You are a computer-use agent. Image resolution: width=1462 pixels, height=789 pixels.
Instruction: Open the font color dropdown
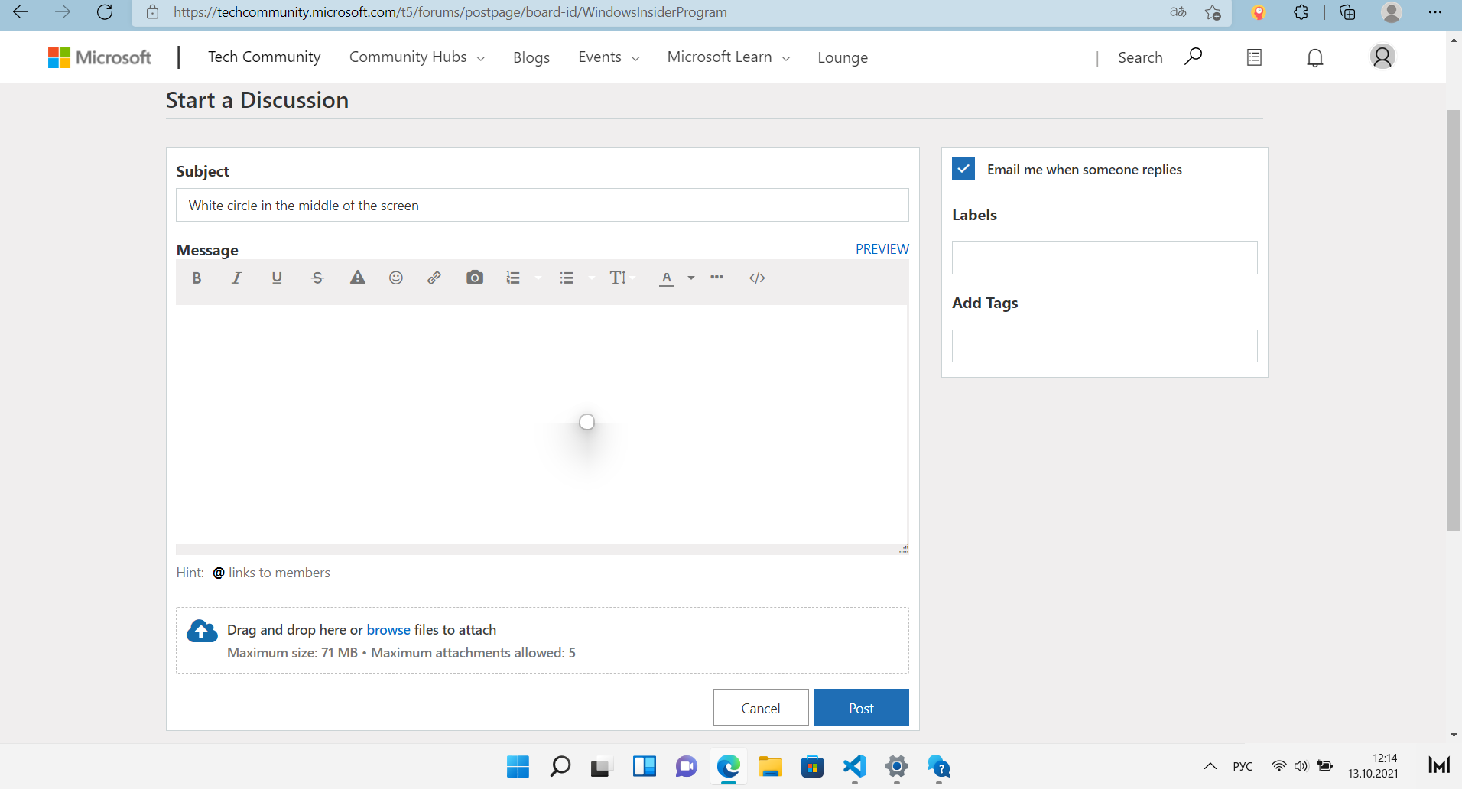(x=690, y=279)
